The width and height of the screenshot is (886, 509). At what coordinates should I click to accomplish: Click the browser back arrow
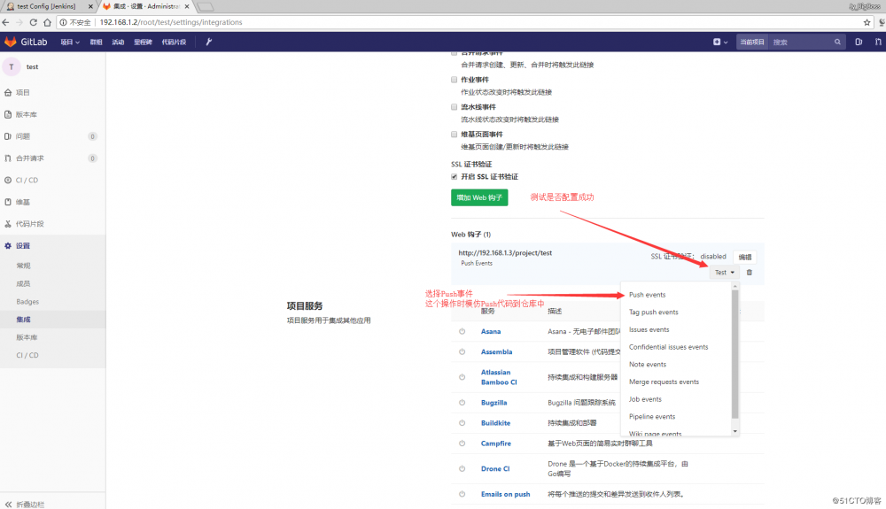(x=5, y=22)
